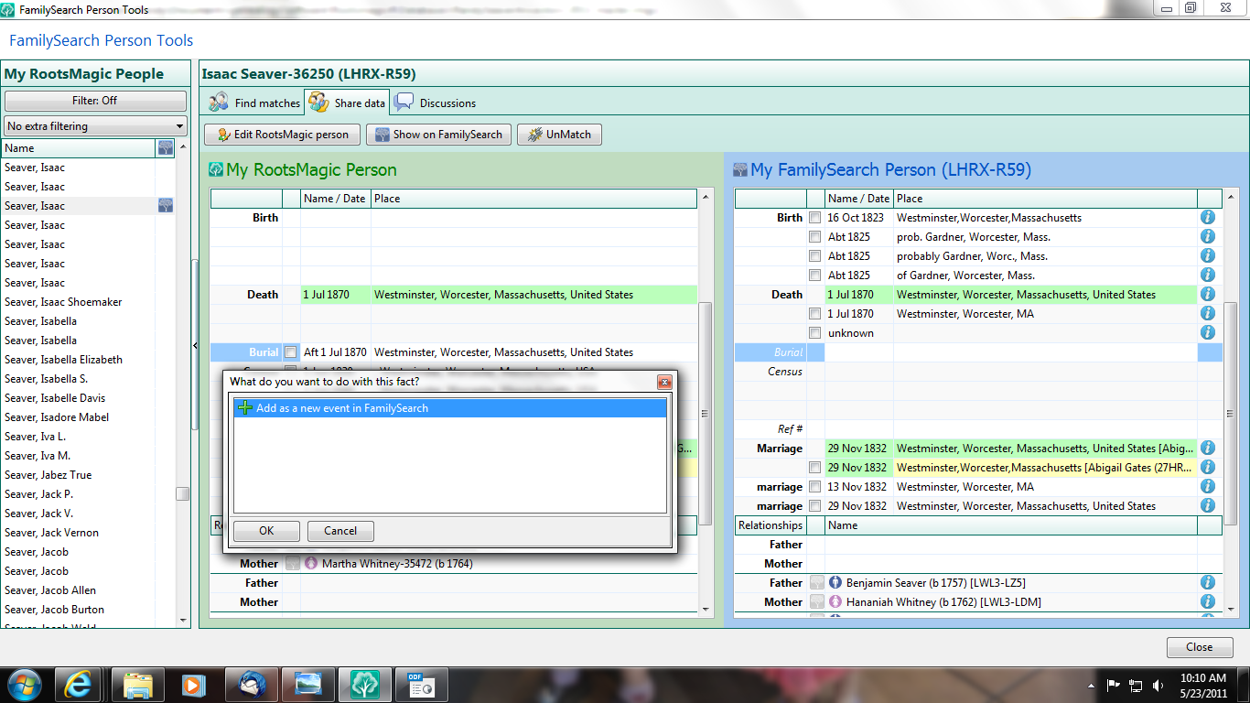Open RootsMagic tree icon in taskbar
Image resolution: width=1250 pixels, height=703 pixels.
point(365,685)
